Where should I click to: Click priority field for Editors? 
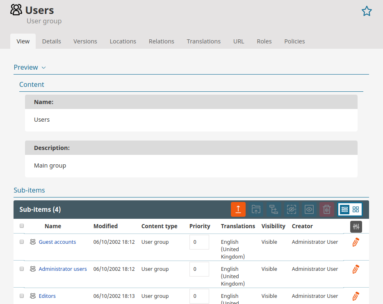pos(199,296)
